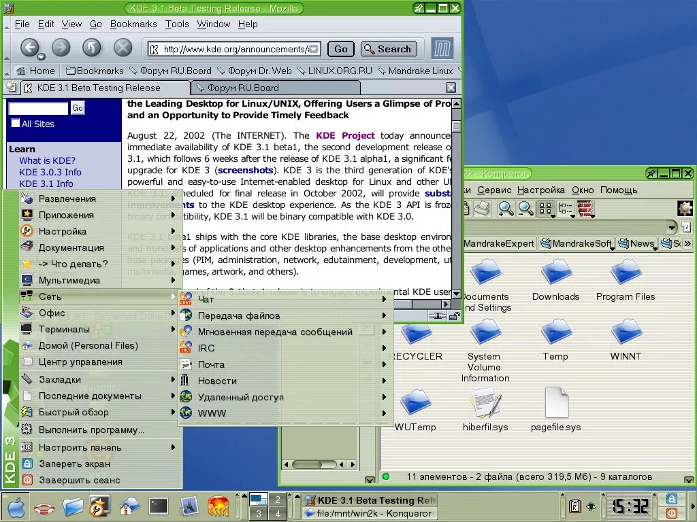Open the Настройка menu in Konqueror
Viewport: 697px width, 522px height.
point(540,190)
